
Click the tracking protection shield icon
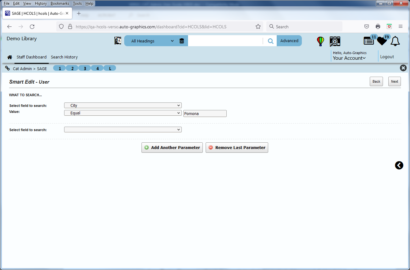click(x=62, y=27)
